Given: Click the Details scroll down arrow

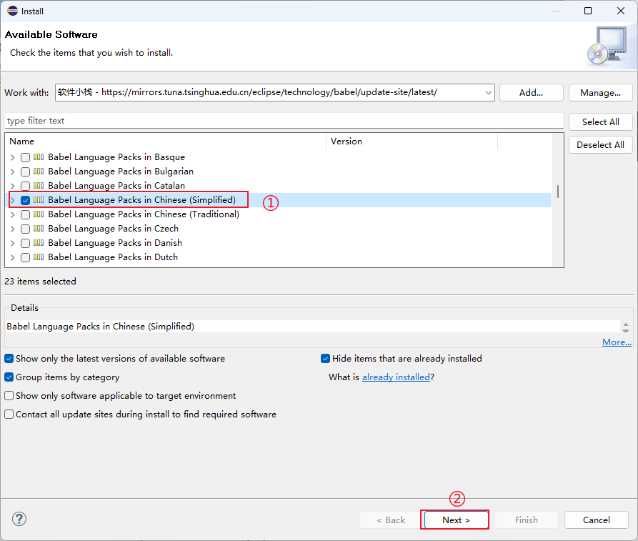Looking at the screenshot, I should (x=626, y=331).
